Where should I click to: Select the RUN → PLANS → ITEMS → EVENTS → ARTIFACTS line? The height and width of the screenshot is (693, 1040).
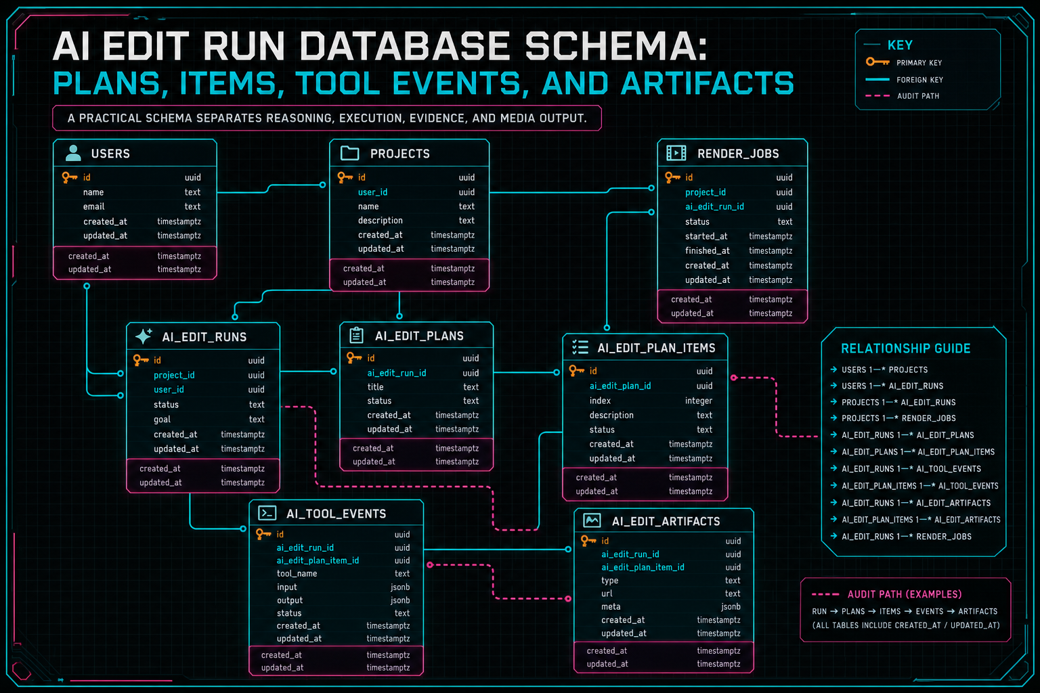pos(905,611)
